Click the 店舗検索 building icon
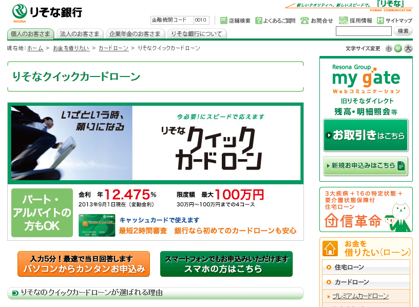The height and width of the screenshot is (307, 419). coord(224,21)
